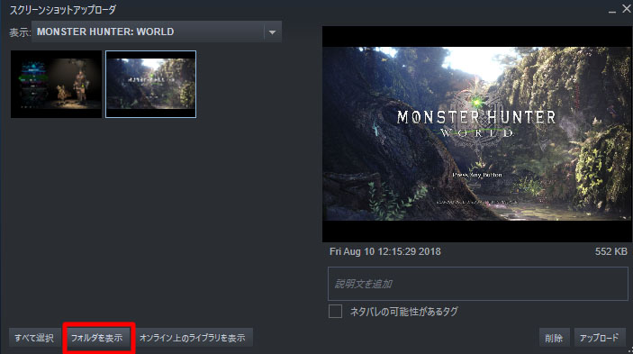
Task: Click the 削除 delete button
Action: [x=554, y=338]
